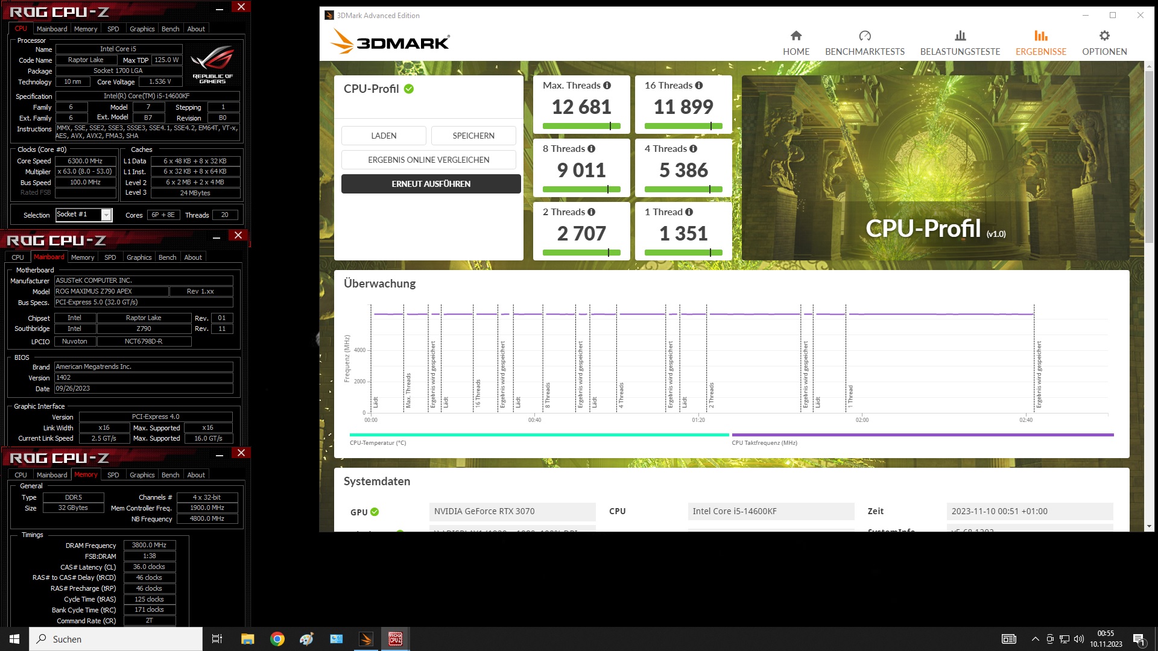The image size is (1158, 651).
Task: Open the HOME section in 3DMark
Action: click(x=796, y=43)
